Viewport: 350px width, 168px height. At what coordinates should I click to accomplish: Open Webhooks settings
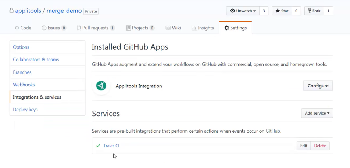(47, 85)
